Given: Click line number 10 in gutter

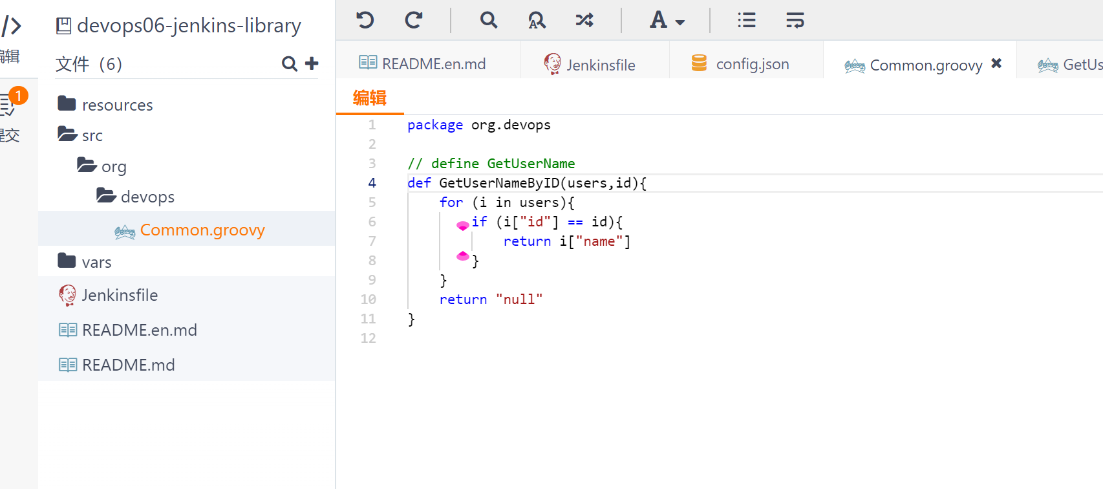Looking at the screenshot, I should tap(368, 299).
